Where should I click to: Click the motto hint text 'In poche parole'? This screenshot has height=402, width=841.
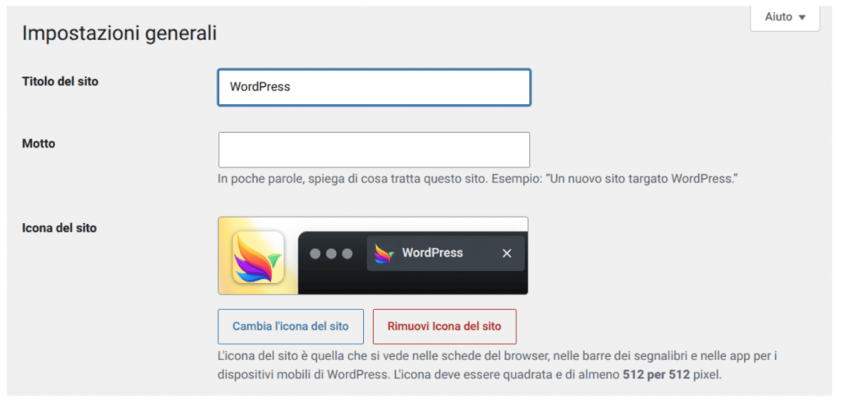pyautogui.click(x=261, y=179)
